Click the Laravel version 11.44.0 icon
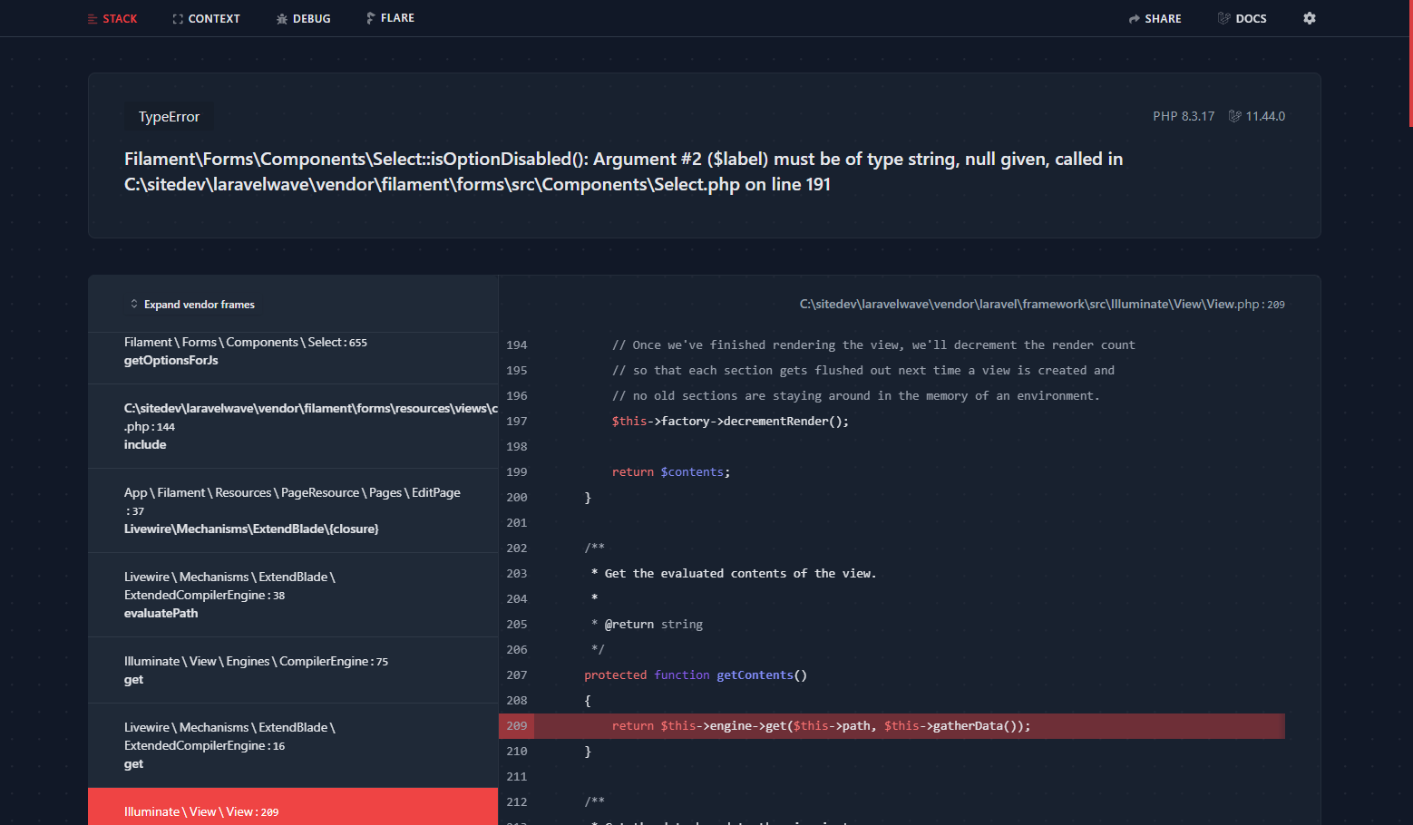 click(1234, 116)
